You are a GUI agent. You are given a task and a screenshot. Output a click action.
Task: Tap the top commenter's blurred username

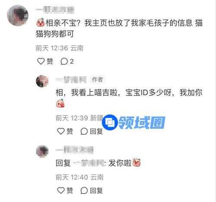click(x=55, y=10)
